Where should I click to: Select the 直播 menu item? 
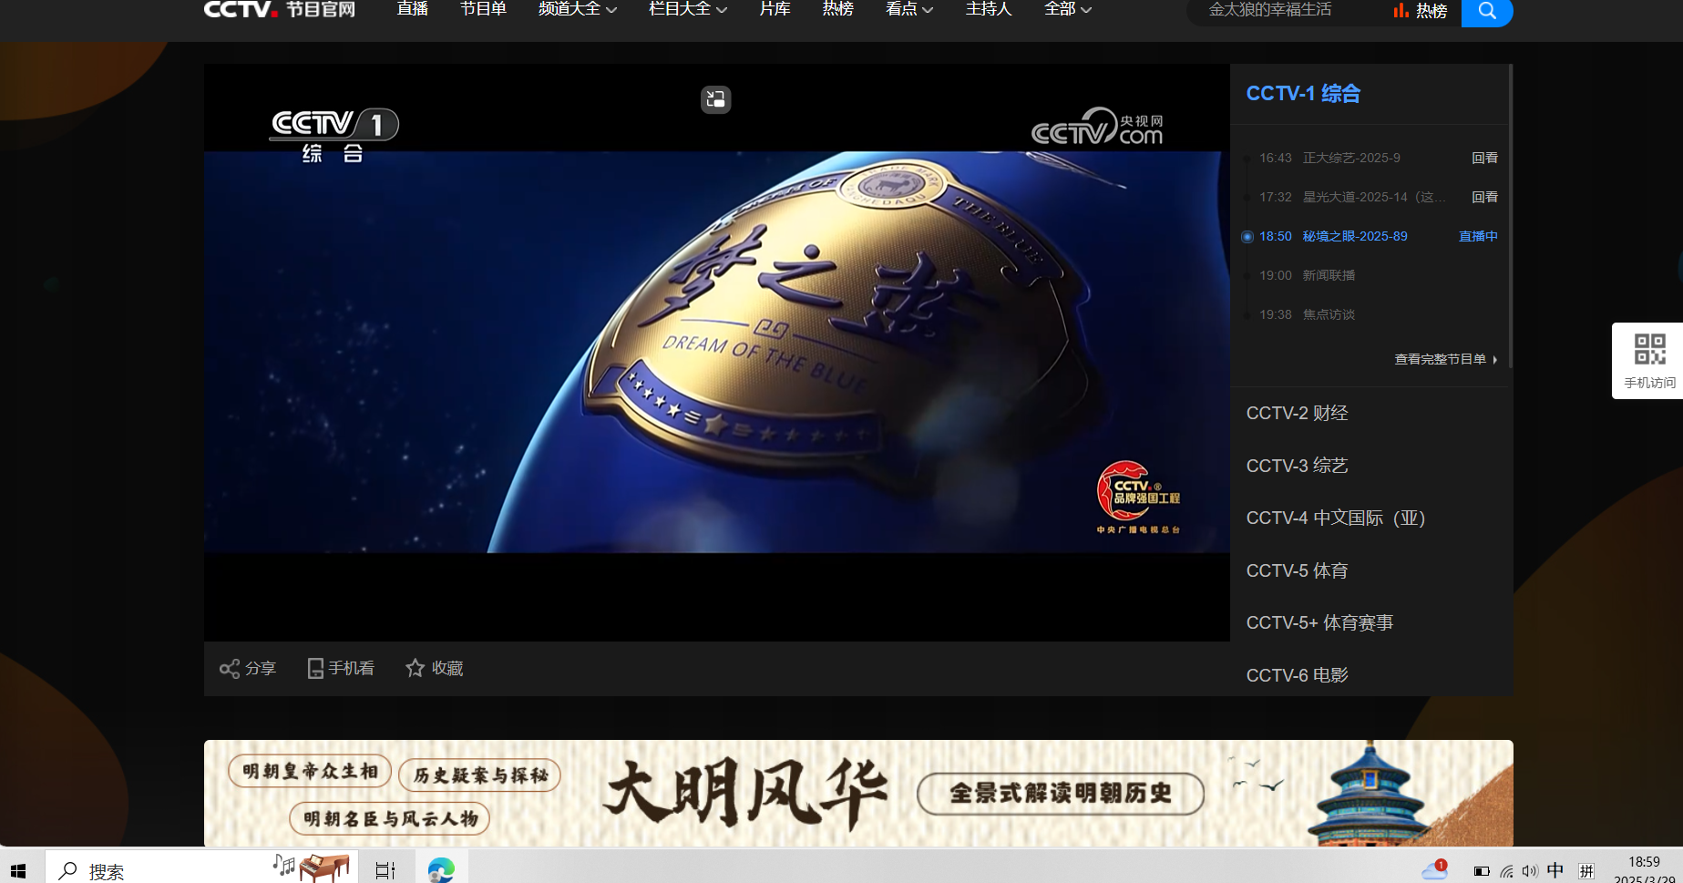[412, 9]
